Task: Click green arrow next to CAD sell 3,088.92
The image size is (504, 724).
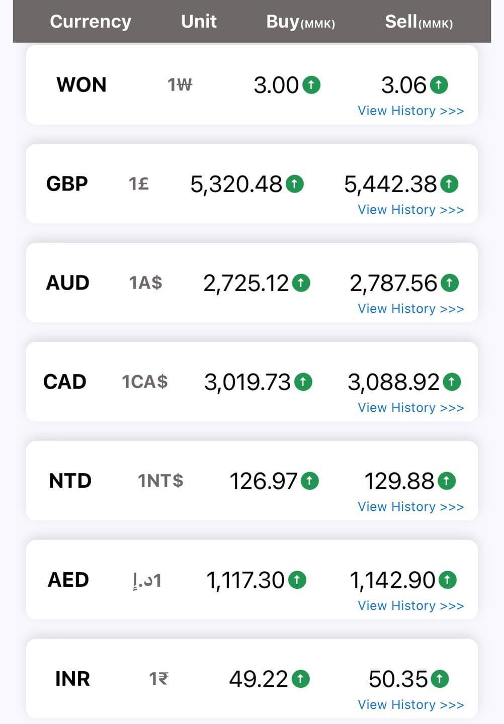Action: coord(452,382)
